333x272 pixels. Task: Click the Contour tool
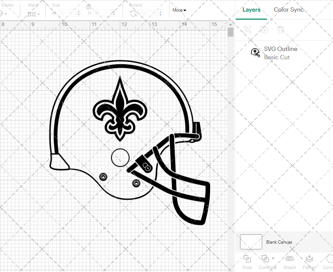pos(328,262)
